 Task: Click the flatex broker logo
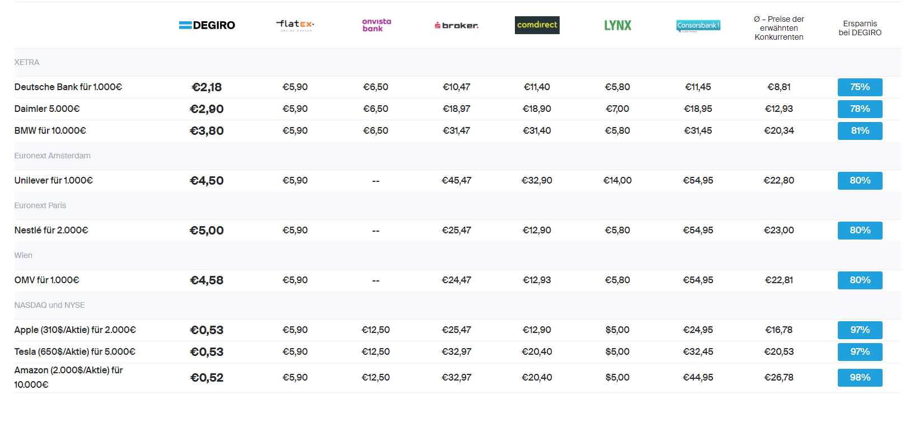tap(295, 25)
